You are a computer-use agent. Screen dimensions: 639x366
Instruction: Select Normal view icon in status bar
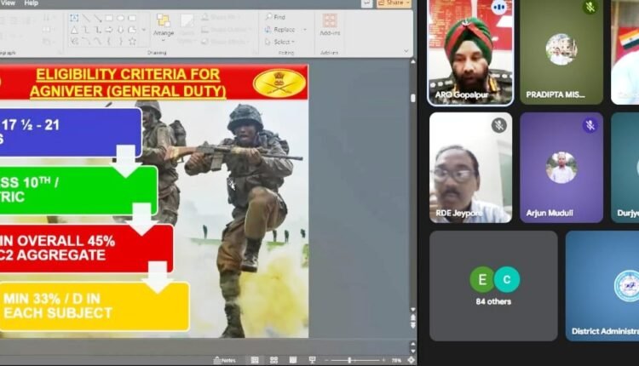pyautogui.click(x=253, y=360)
